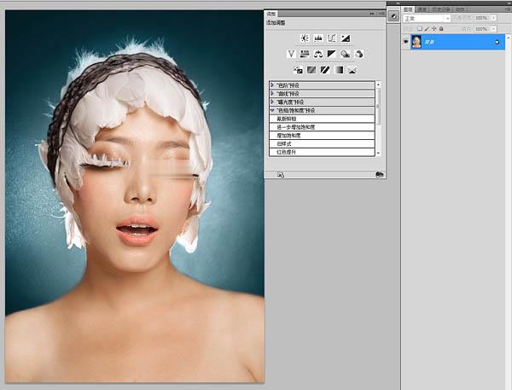This screenshot has height=390, width=512.
Task: Expand the "色阶" presets group
Action: point(272,85)
